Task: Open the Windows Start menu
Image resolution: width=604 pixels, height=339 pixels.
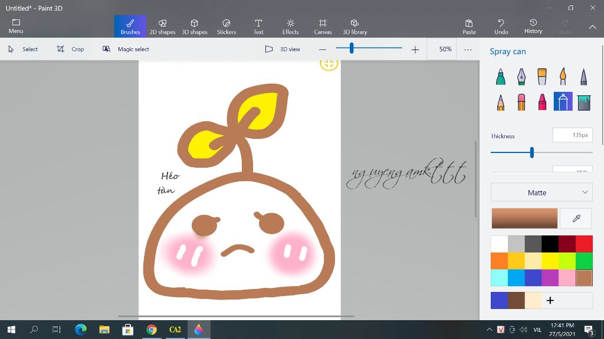Action: pos(12,330)
